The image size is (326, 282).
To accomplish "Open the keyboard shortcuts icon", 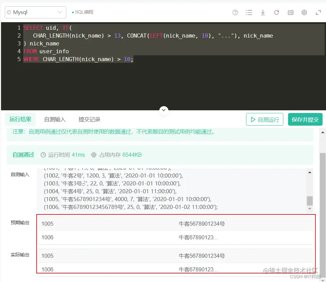I will click(x=290, y=12).
